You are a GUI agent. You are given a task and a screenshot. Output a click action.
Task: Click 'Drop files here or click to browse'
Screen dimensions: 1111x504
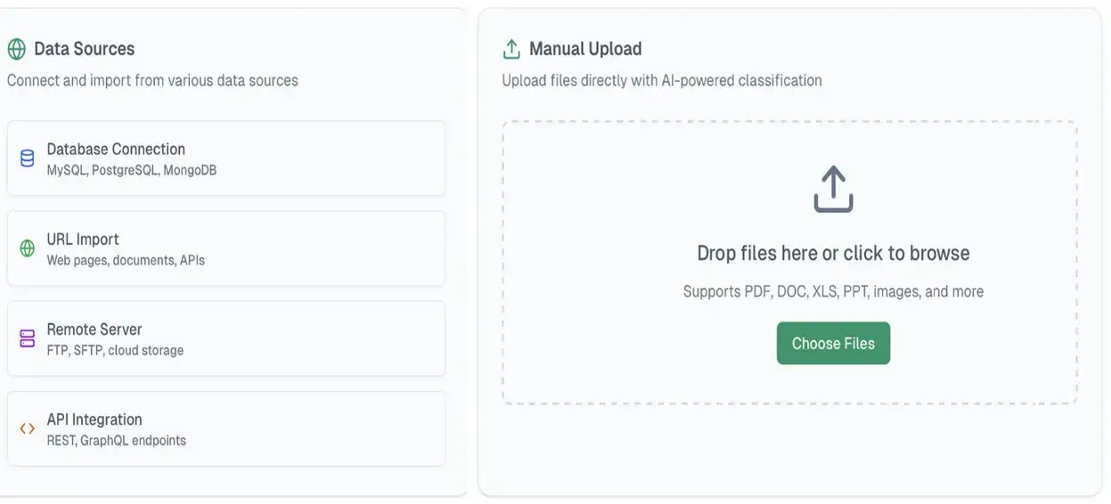[833, 253]
